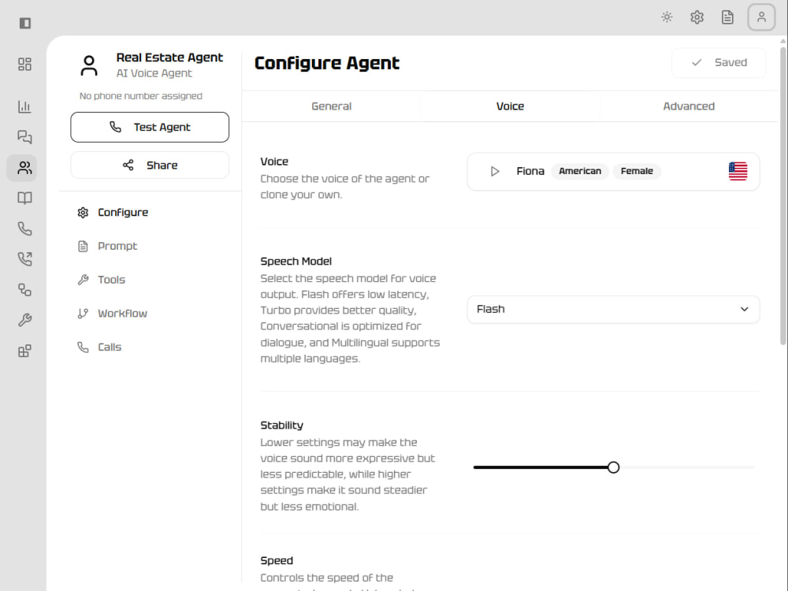Image resolution: width=788 pixels, height=591 pixels.
Task: Open the conversations chat bubbles icon
Action: 24,136
